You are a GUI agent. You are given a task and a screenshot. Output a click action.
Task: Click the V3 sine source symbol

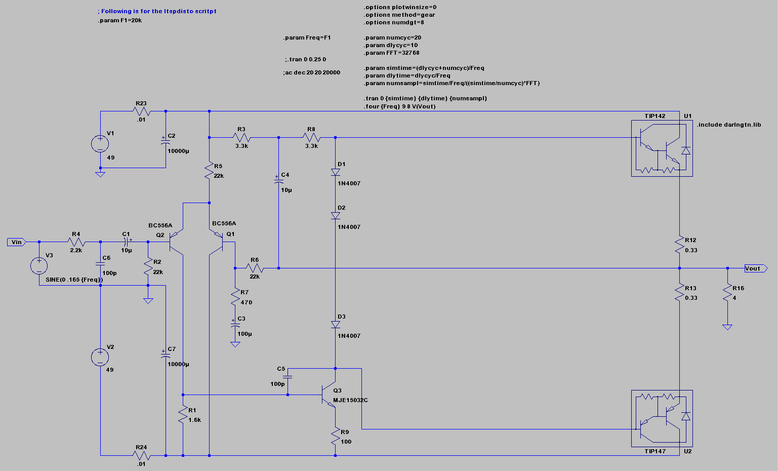[x=39, y=266]
